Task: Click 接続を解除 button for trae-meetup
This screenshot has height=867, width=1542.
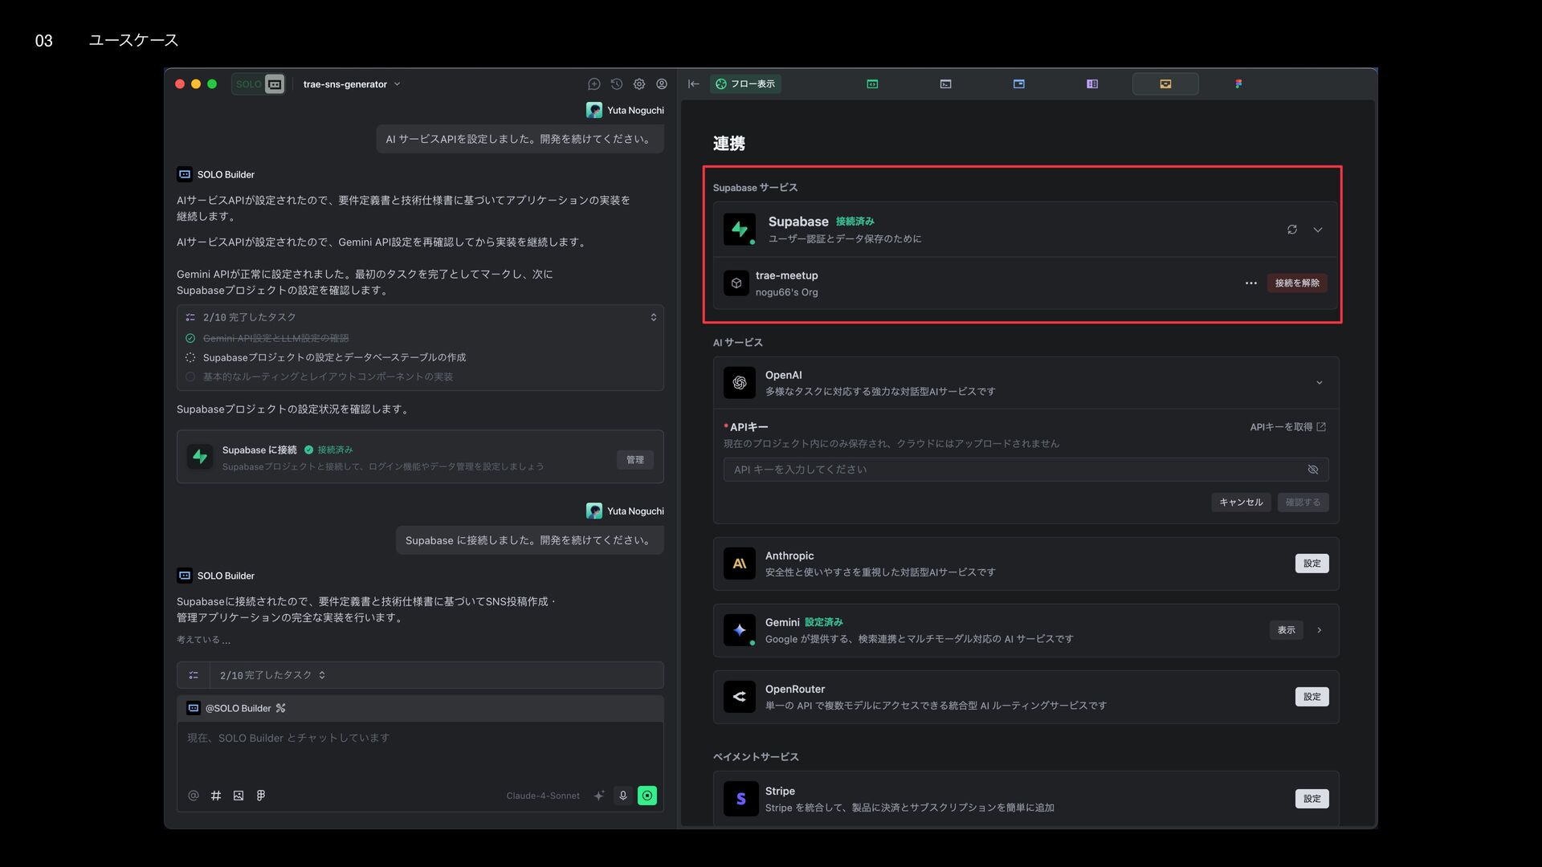Action: (x=1296, y=283)
